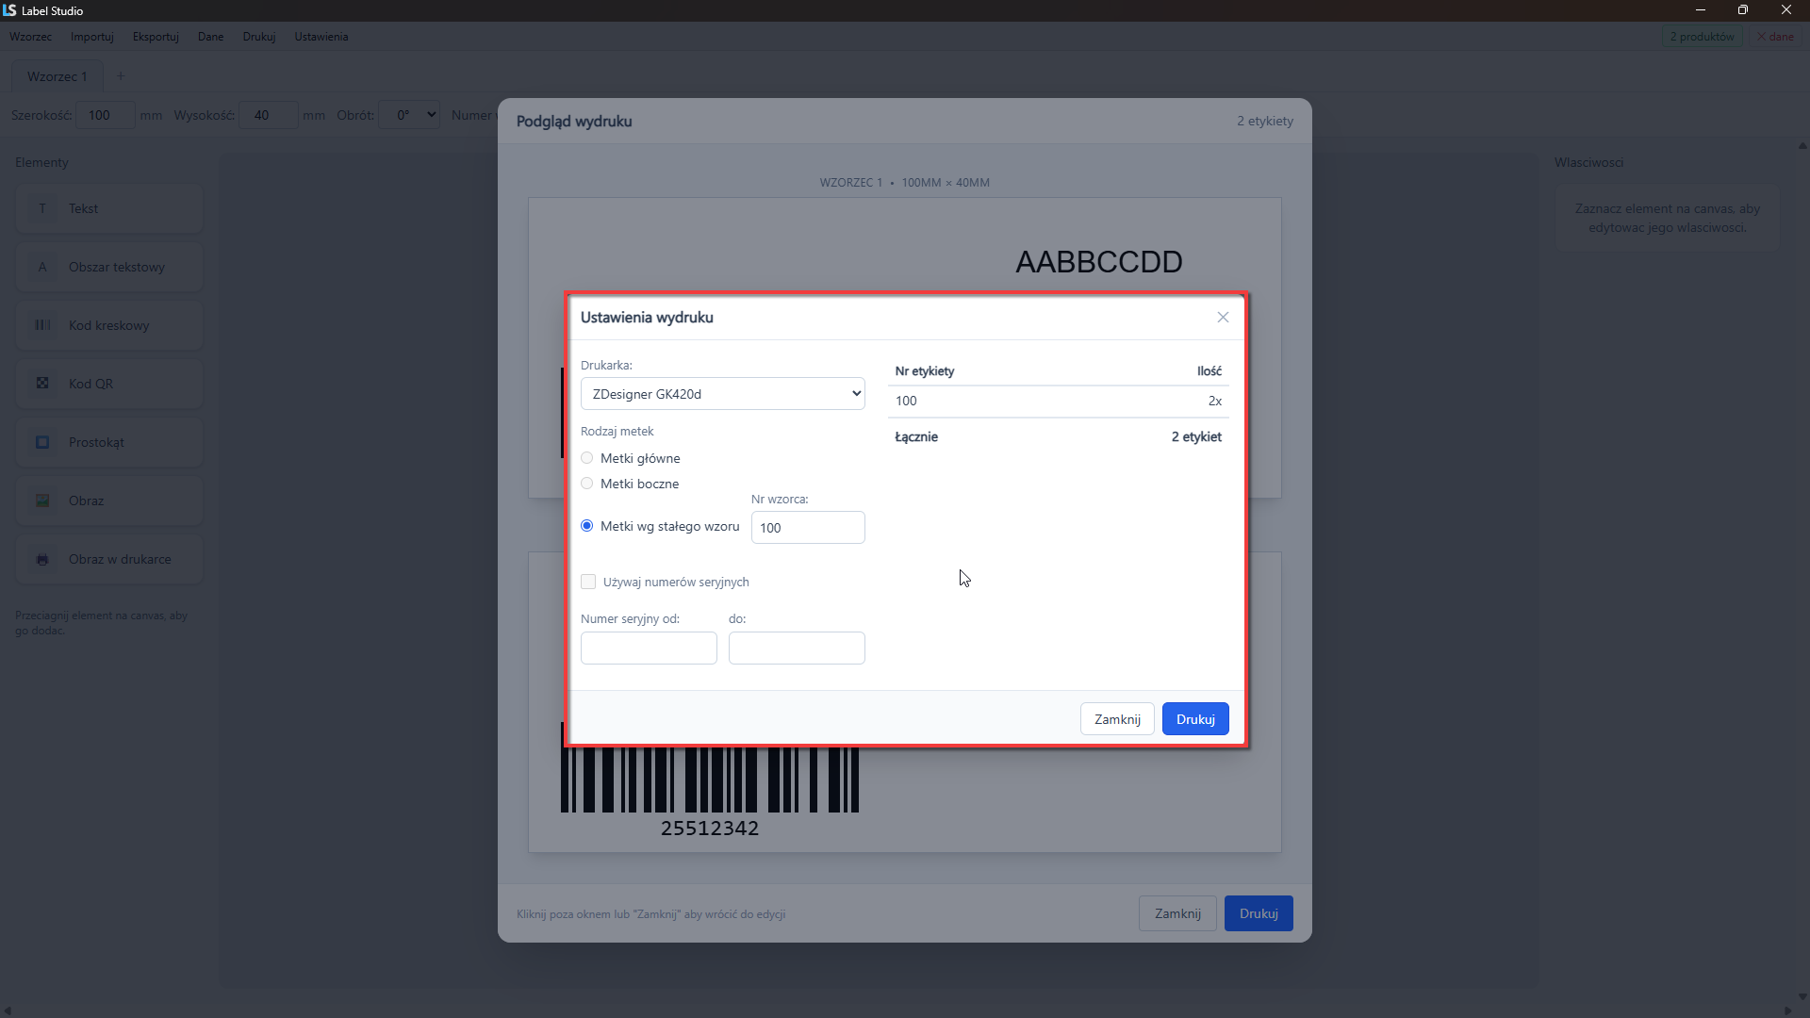The width and height of the screenshot is (1810, 1018).
Task: Click the Obraz image icon
Action: [42, 501]
